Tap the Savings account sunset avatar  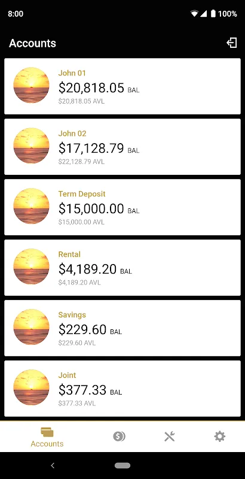tap(32, 327)
